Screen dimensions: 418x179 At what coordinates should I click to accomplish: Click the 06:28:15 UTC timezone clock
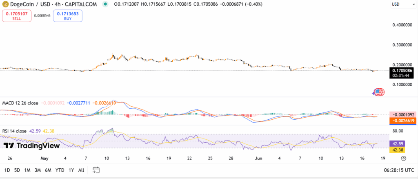399,170
